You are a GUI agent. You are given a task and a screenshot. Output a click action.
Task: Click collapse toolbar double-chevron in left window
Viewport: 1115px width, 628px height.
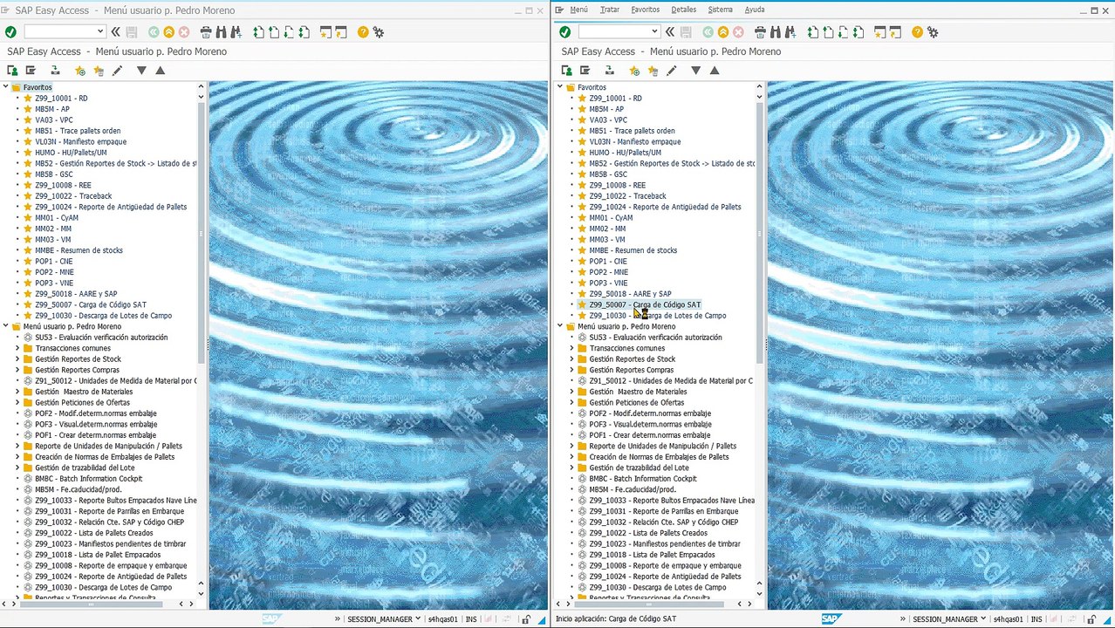[116, 32]
